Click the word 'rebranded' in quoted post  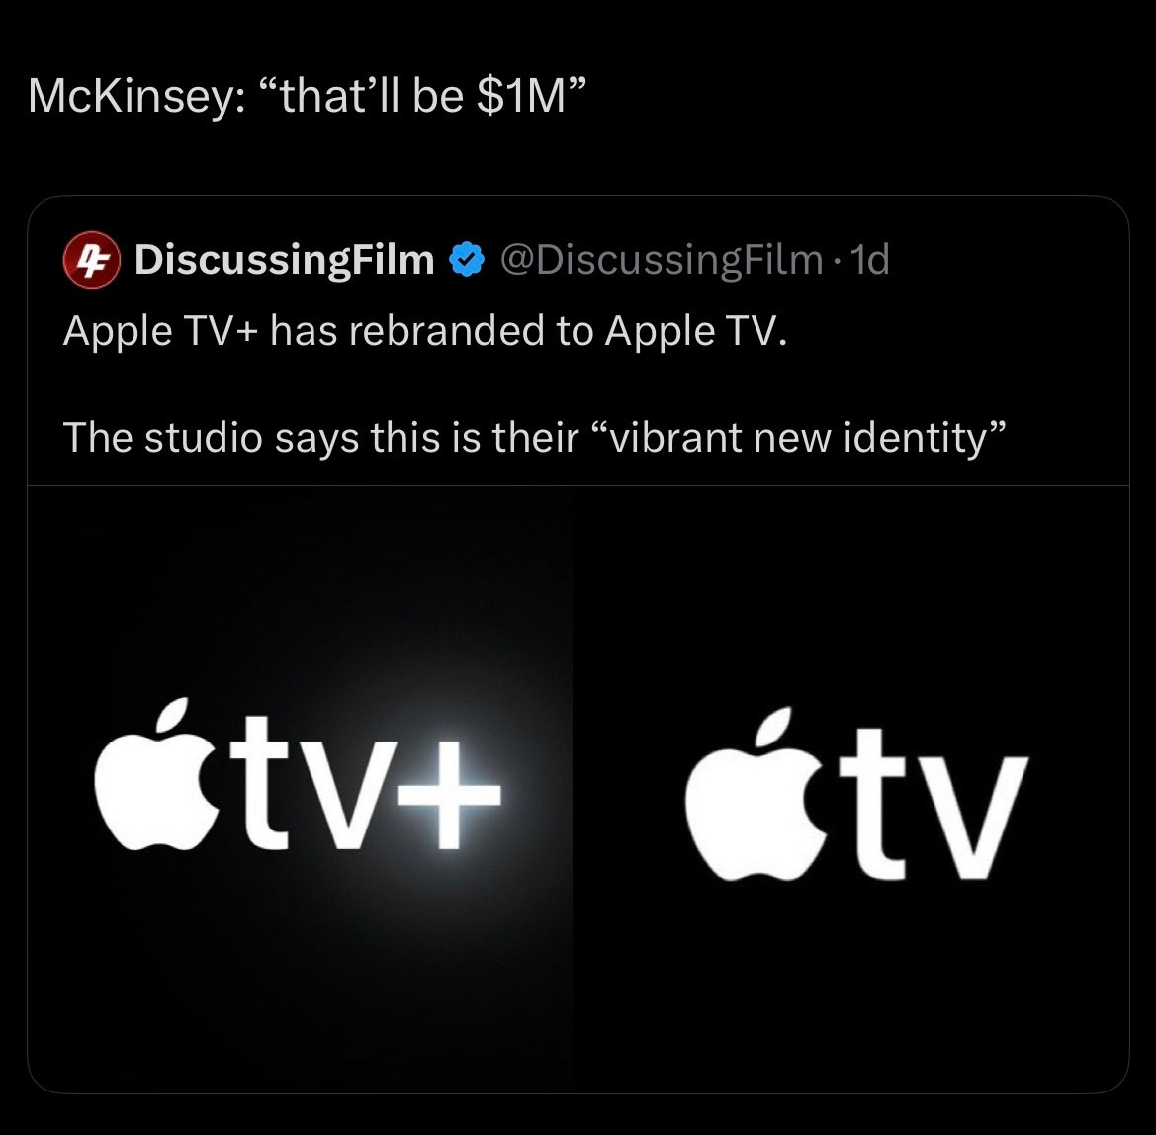[x=446, y=330]
